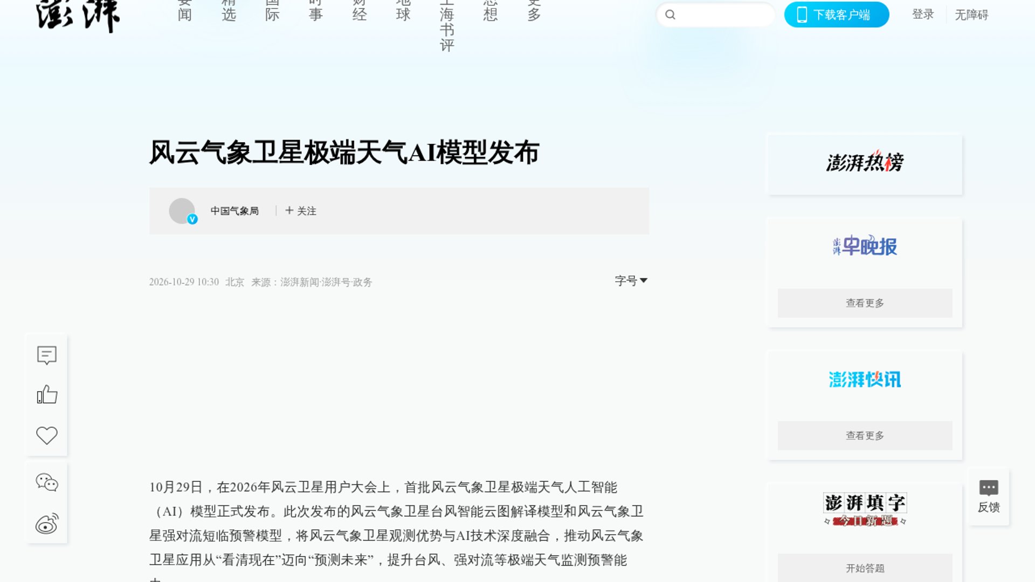
Task: Click the article headline 风云气象卫星极端天气AI模型发布
Action: click(x=344, y=153)
